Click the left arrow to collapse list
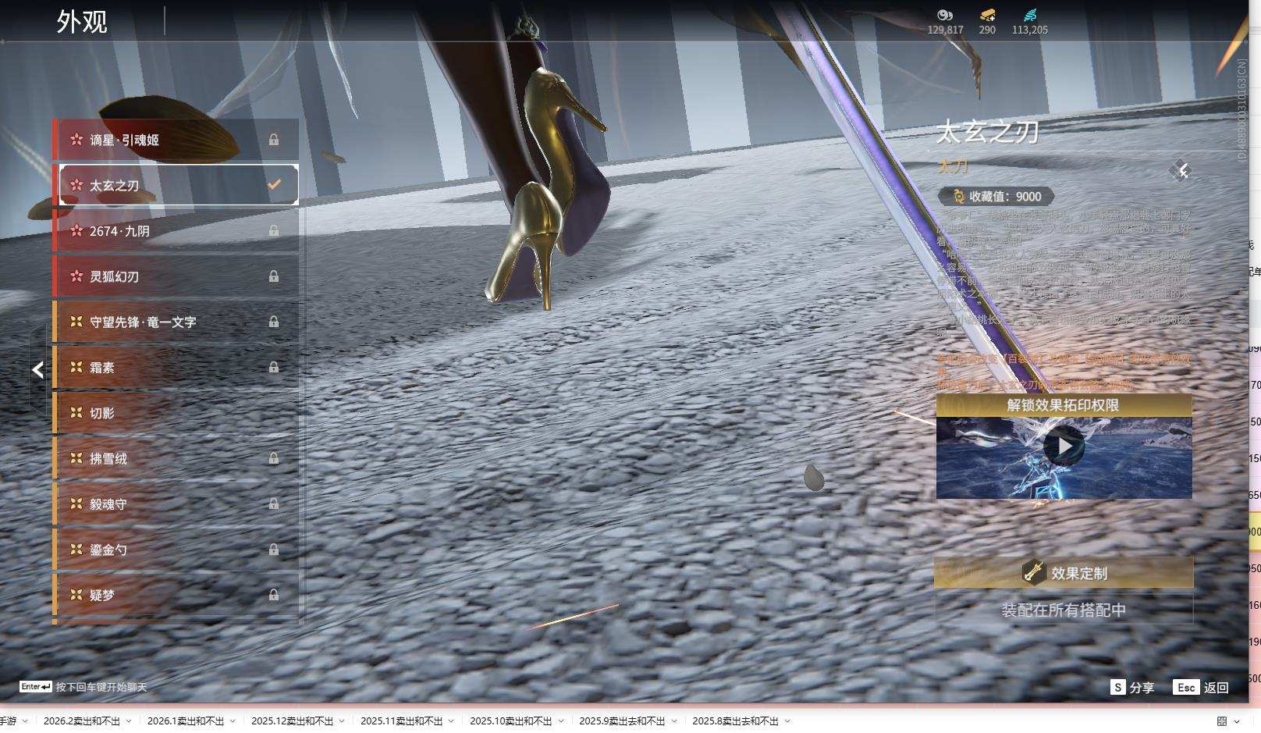The height and width of the screenshot is (733, 1261). coord(37,370)
